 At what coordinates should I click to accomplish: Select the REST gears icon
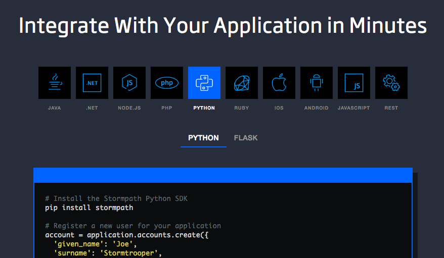pyautogui.click(x=391, y=83)
